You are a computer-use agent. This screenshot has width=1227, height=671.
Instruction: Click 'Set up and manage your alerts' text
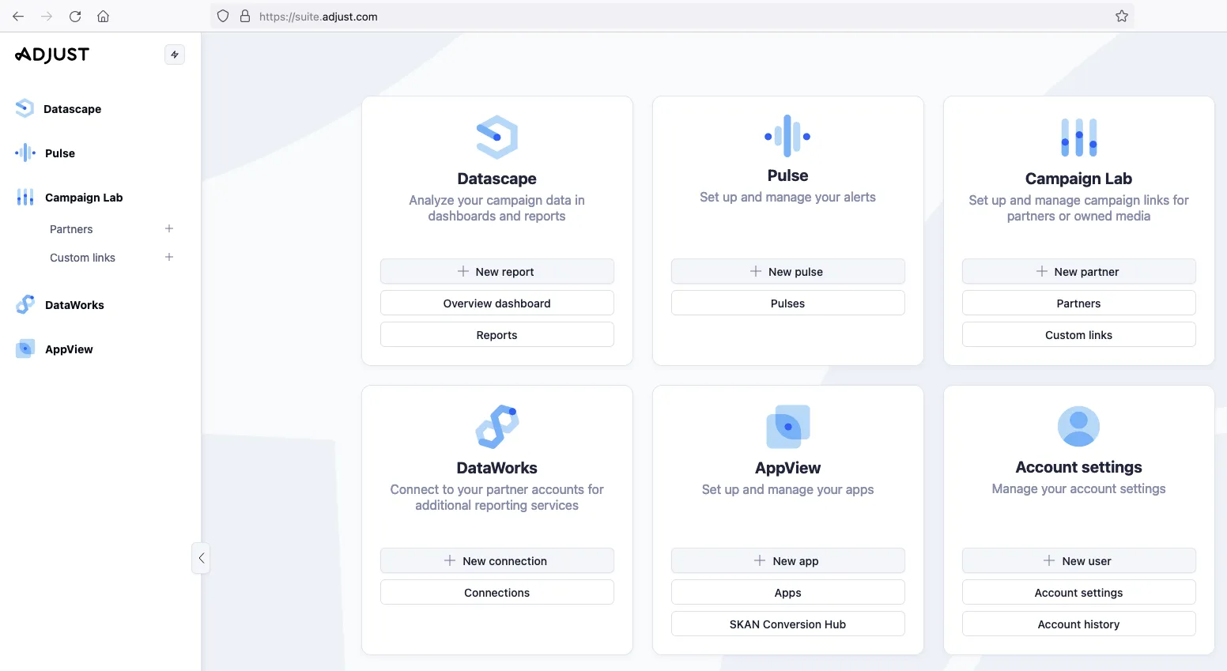787,197
